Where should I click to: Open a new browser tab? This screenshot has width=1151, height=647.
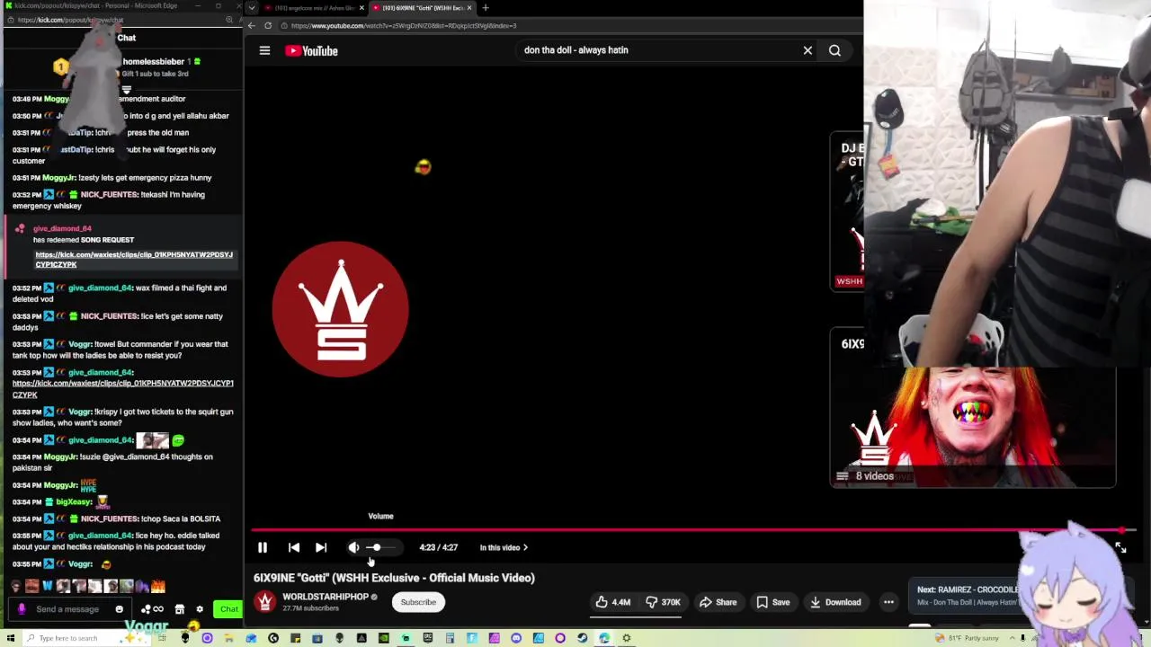coord(486,8)
